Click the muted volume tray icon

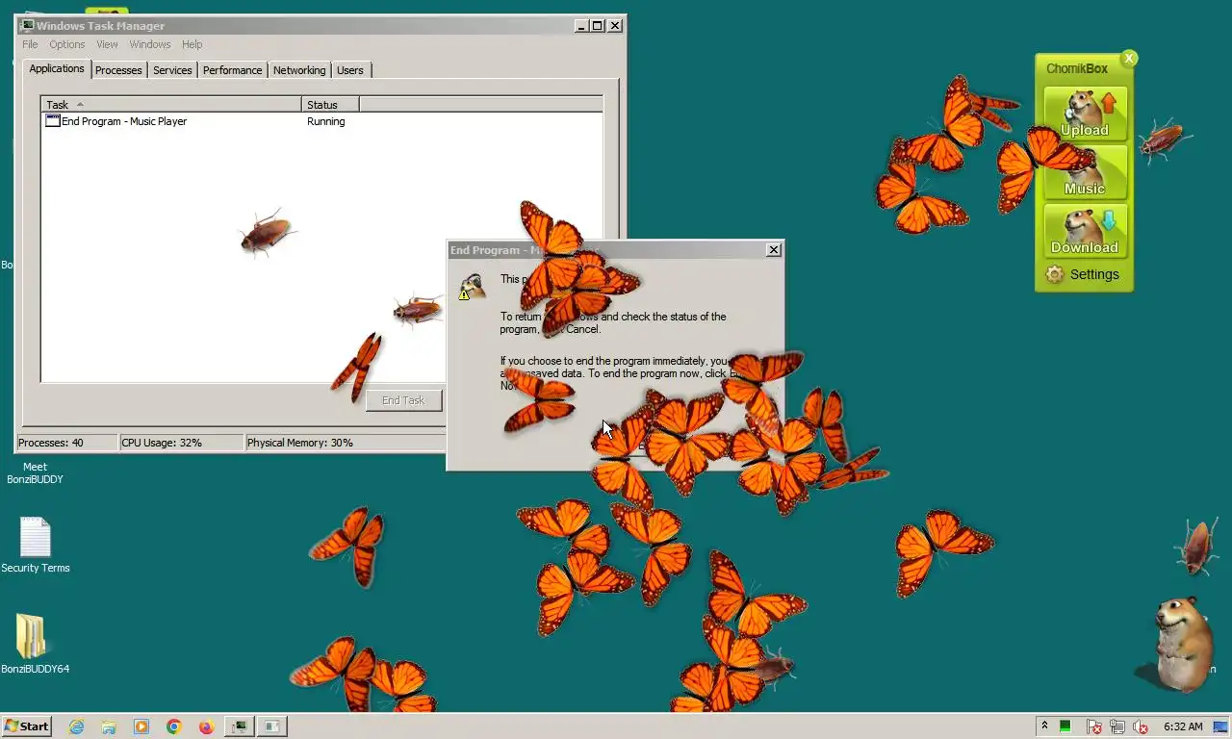(x=1141, y=726)
